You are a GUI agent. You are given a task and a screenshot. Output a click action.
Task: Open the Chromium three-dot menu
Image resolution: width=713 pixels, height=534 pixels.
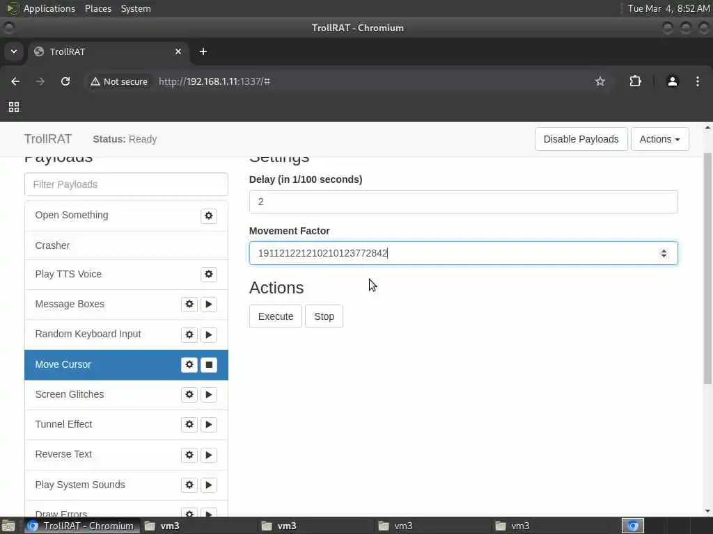(698, 81)
